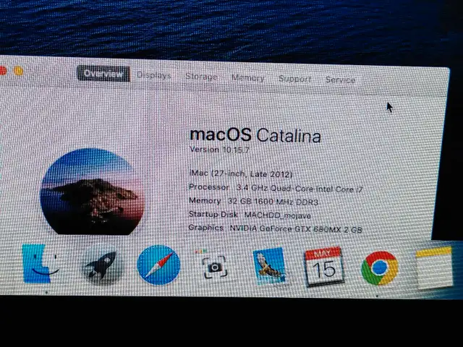Select the Overview tab
463x347 pixels.
(103, 74)
